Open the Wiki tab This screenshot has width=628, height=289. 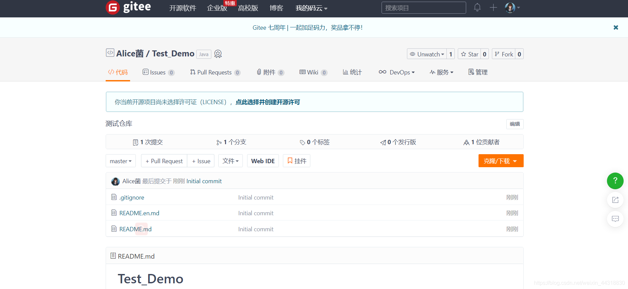tap(313, 72)
